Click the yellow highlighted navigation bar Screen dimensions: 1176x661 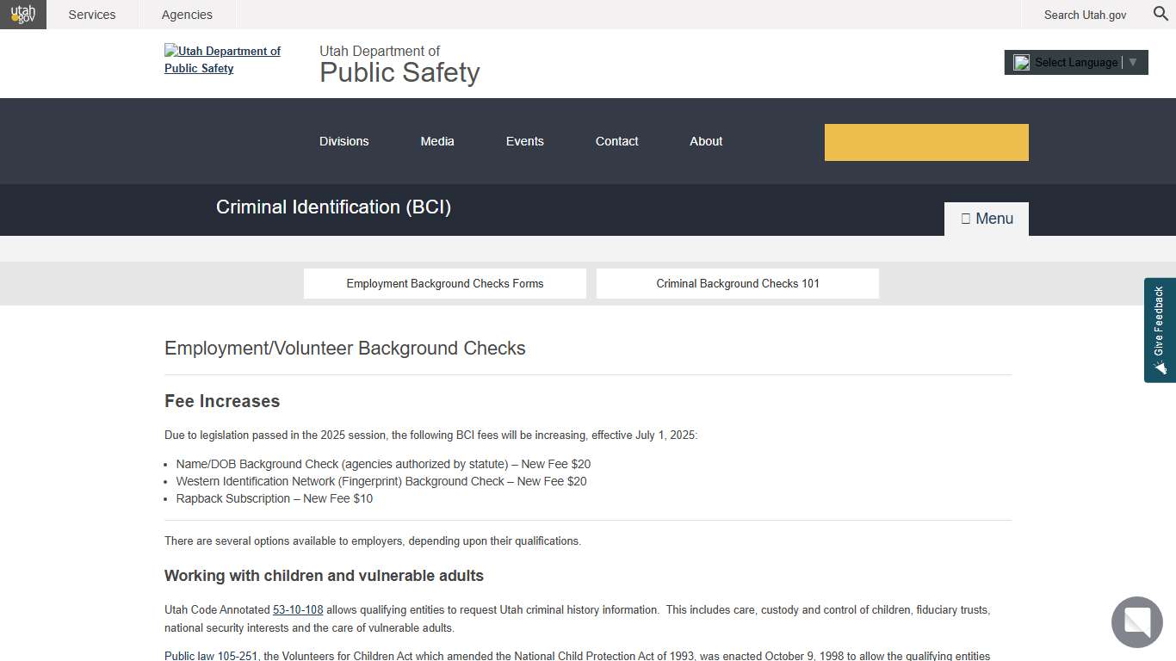click(x=926, y=142)
